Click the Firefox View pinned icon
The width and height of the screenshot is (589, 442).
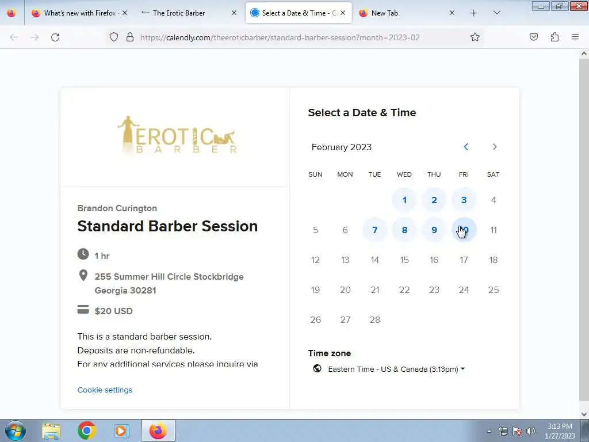click(12, 13)
